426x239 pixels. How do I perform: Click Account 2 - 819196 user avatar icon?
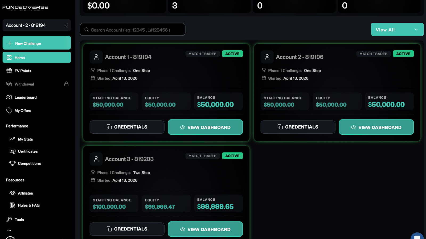point(267,57)
